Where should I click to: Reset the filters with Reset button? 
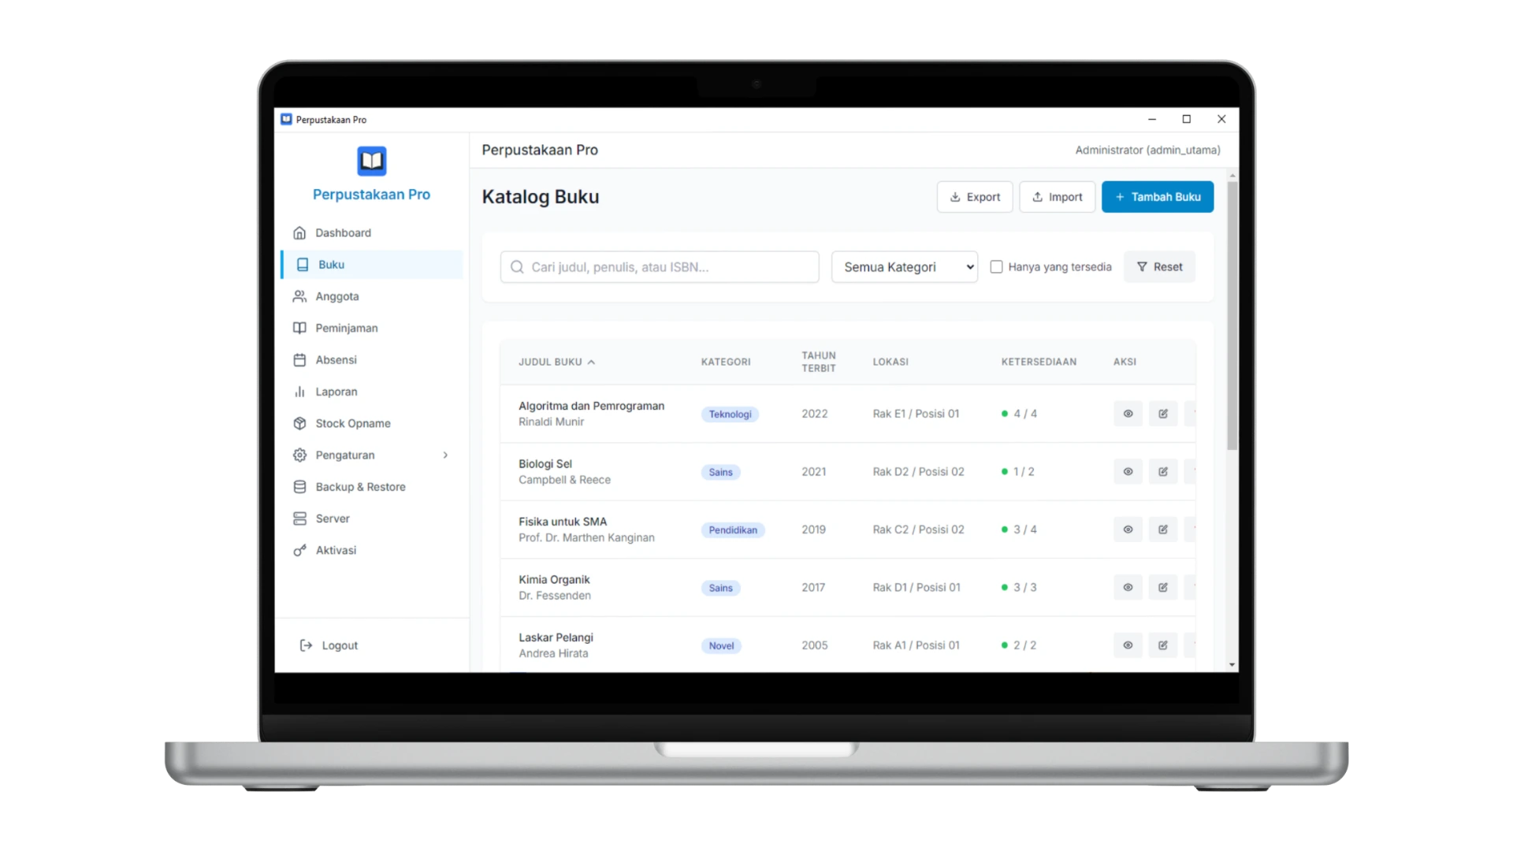[x=1159, y=267]
